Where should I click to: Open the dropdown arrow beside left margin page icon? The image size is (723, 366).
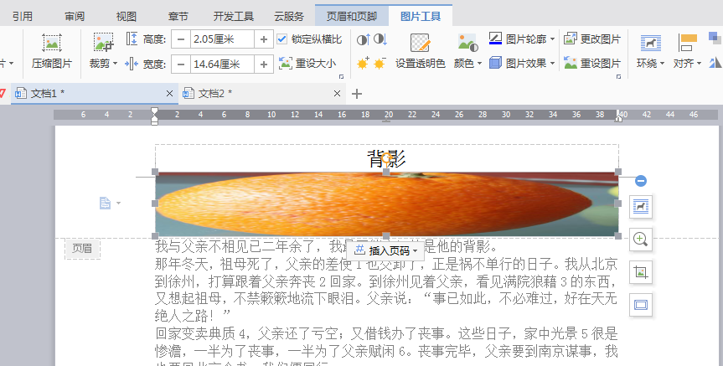(x=118, y=203)
